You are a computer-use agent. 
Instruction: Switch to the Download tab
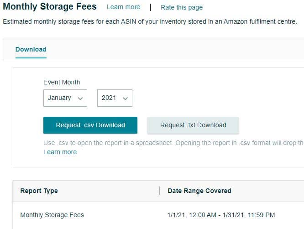click(31, 49)
